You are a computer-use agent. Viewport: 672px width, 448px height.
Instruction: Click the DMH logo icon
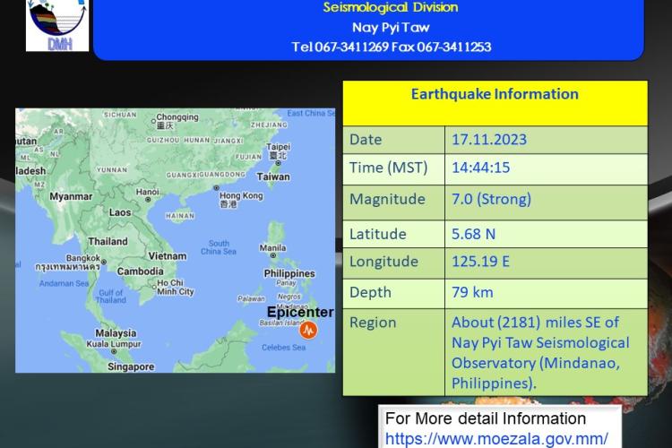click(57, 25)
